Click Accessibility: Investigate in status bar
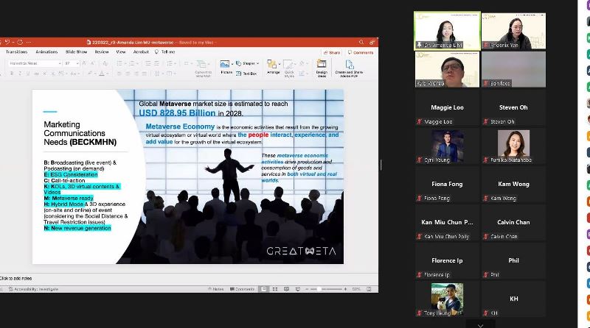Screen dimensions: 590x328 [x=33, y=289]
